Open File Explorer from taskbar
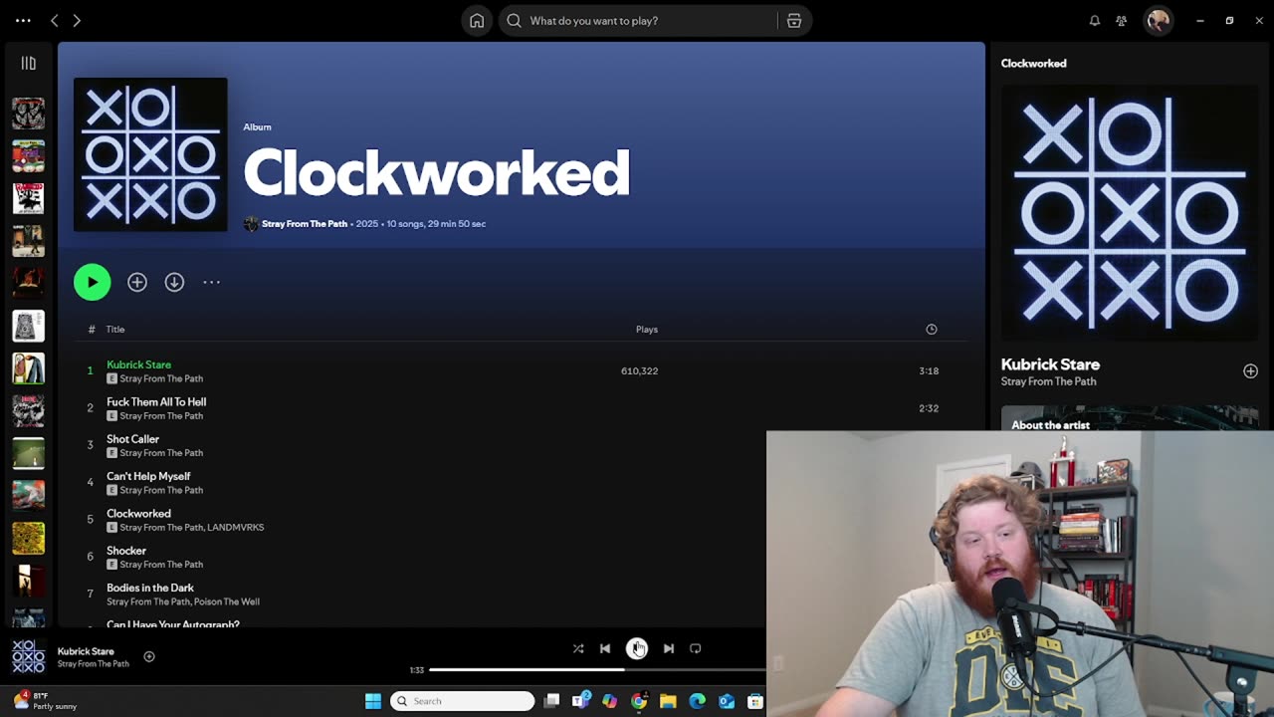 click(x=668, y=701)
